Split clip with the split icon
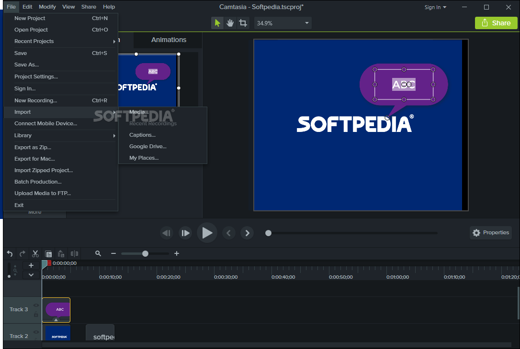Screen dimensions: 520x349 (74, 254)
